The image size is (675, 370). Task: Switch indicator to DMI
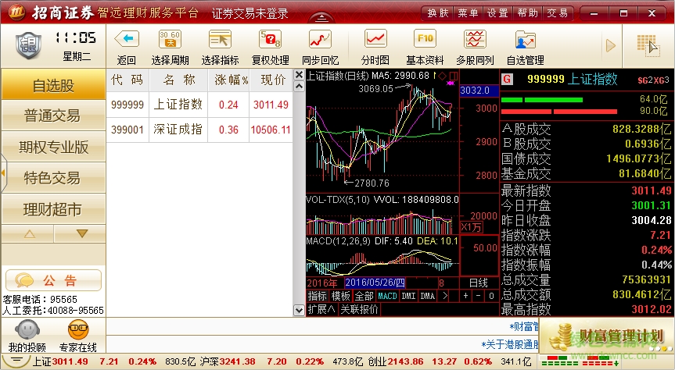tap(408, 297)
